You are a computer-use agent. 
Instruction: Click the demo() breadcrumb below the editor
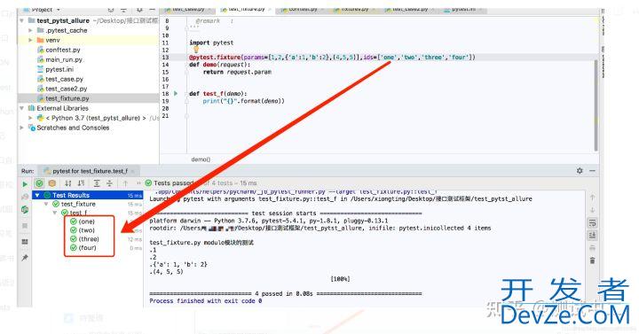[x=201, y=159]
